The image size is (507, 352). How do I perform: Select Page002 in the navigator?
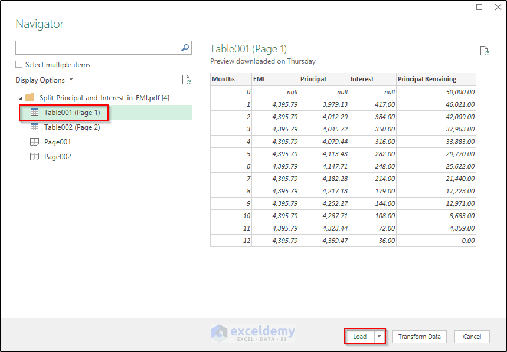(58, 157)
